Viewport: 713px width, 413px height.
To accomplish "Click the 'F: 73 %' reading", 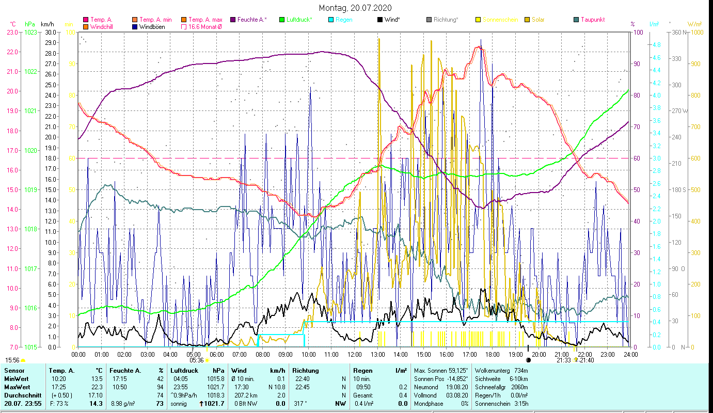I will 58,404.
